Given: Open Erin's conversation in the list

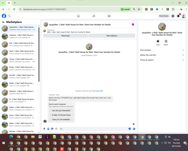Looking at the screenshot, I should pos(19,44).
